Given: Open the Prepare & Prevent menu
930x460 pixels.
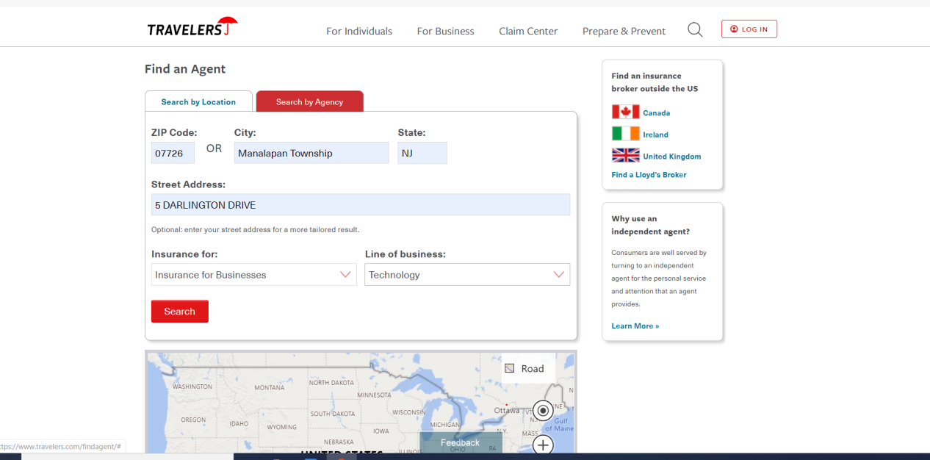Looking at the screenshot, I should click(624, 31).
